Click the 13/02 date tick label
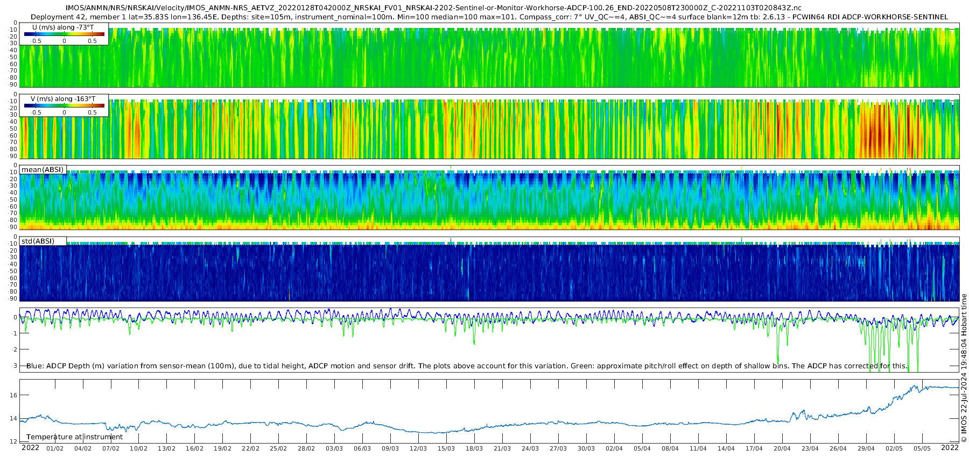The image size is (969, 457). [167, 448]
